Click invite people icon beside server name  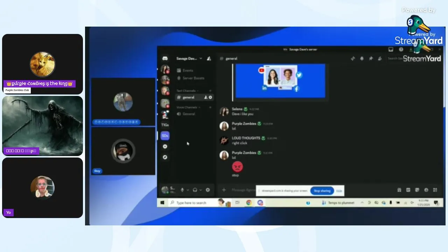click(x=209, y=58)
